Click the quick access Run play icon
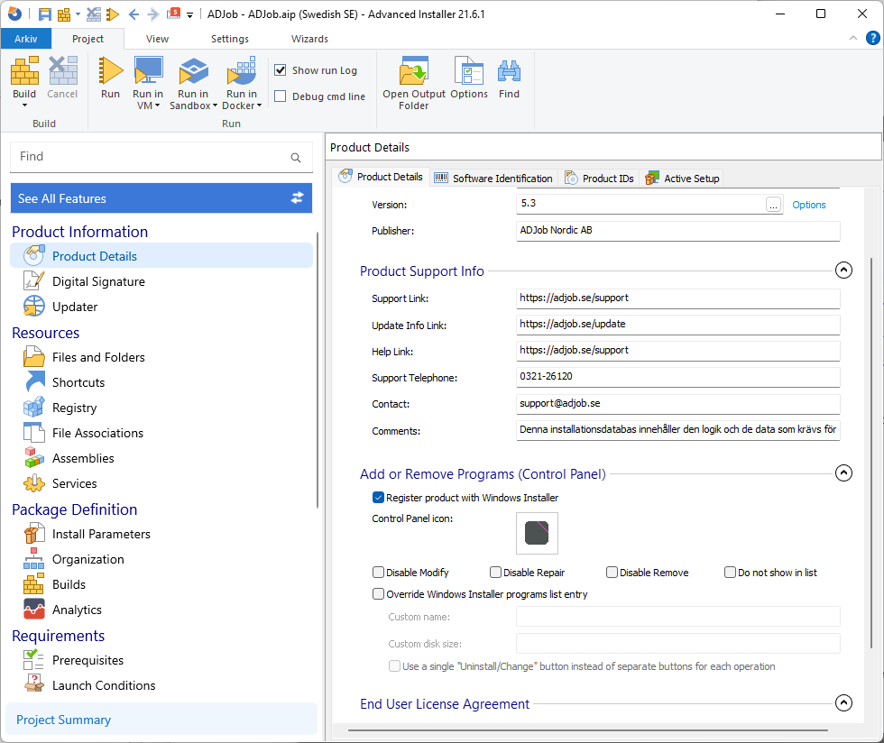The image size is (884, 743). tap(113, 14)
